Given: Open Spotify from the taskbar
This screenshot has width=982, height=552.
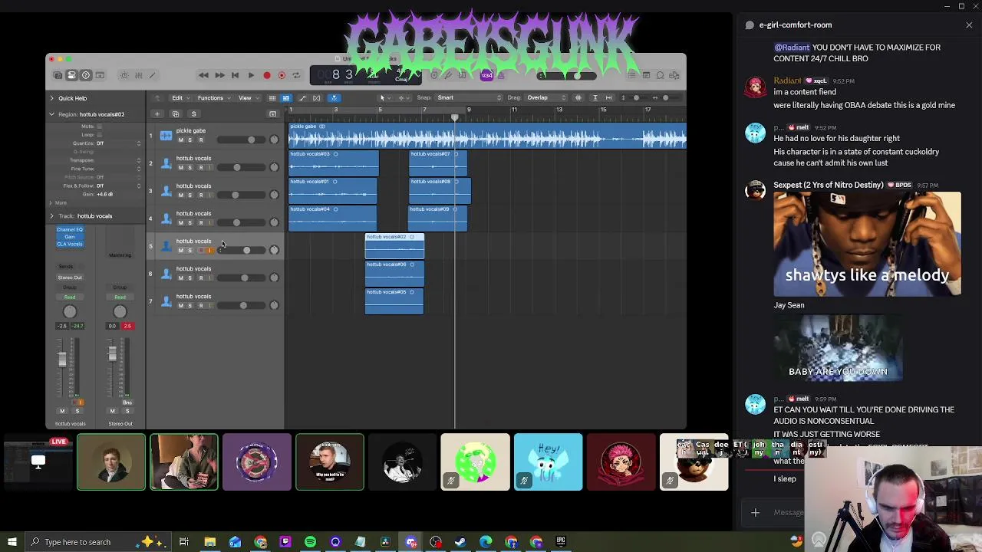Looking at the screenshot, I should pyautogui.click(x=310, y=542).
